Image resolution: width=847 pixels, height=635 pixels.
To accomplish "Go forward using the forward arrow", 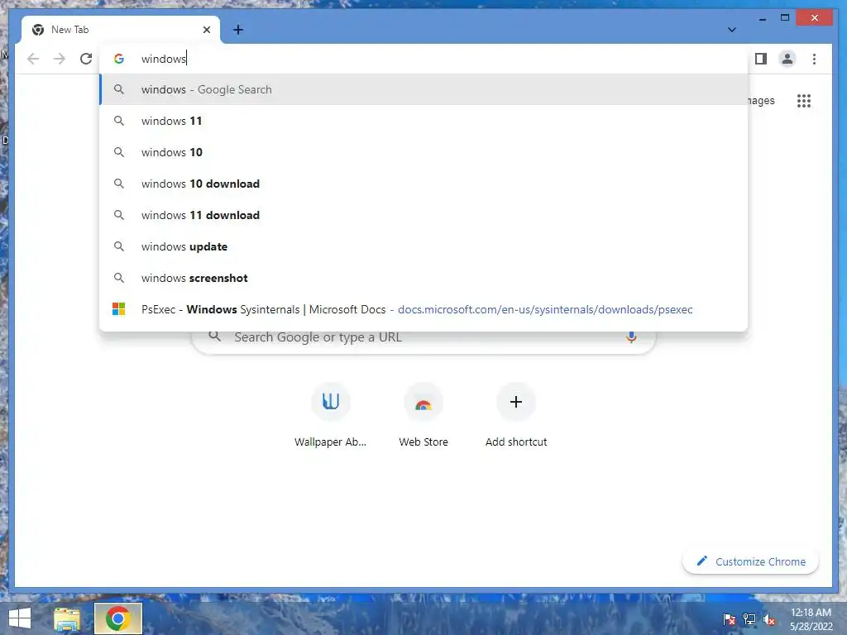I will click(x=60, y=59).
